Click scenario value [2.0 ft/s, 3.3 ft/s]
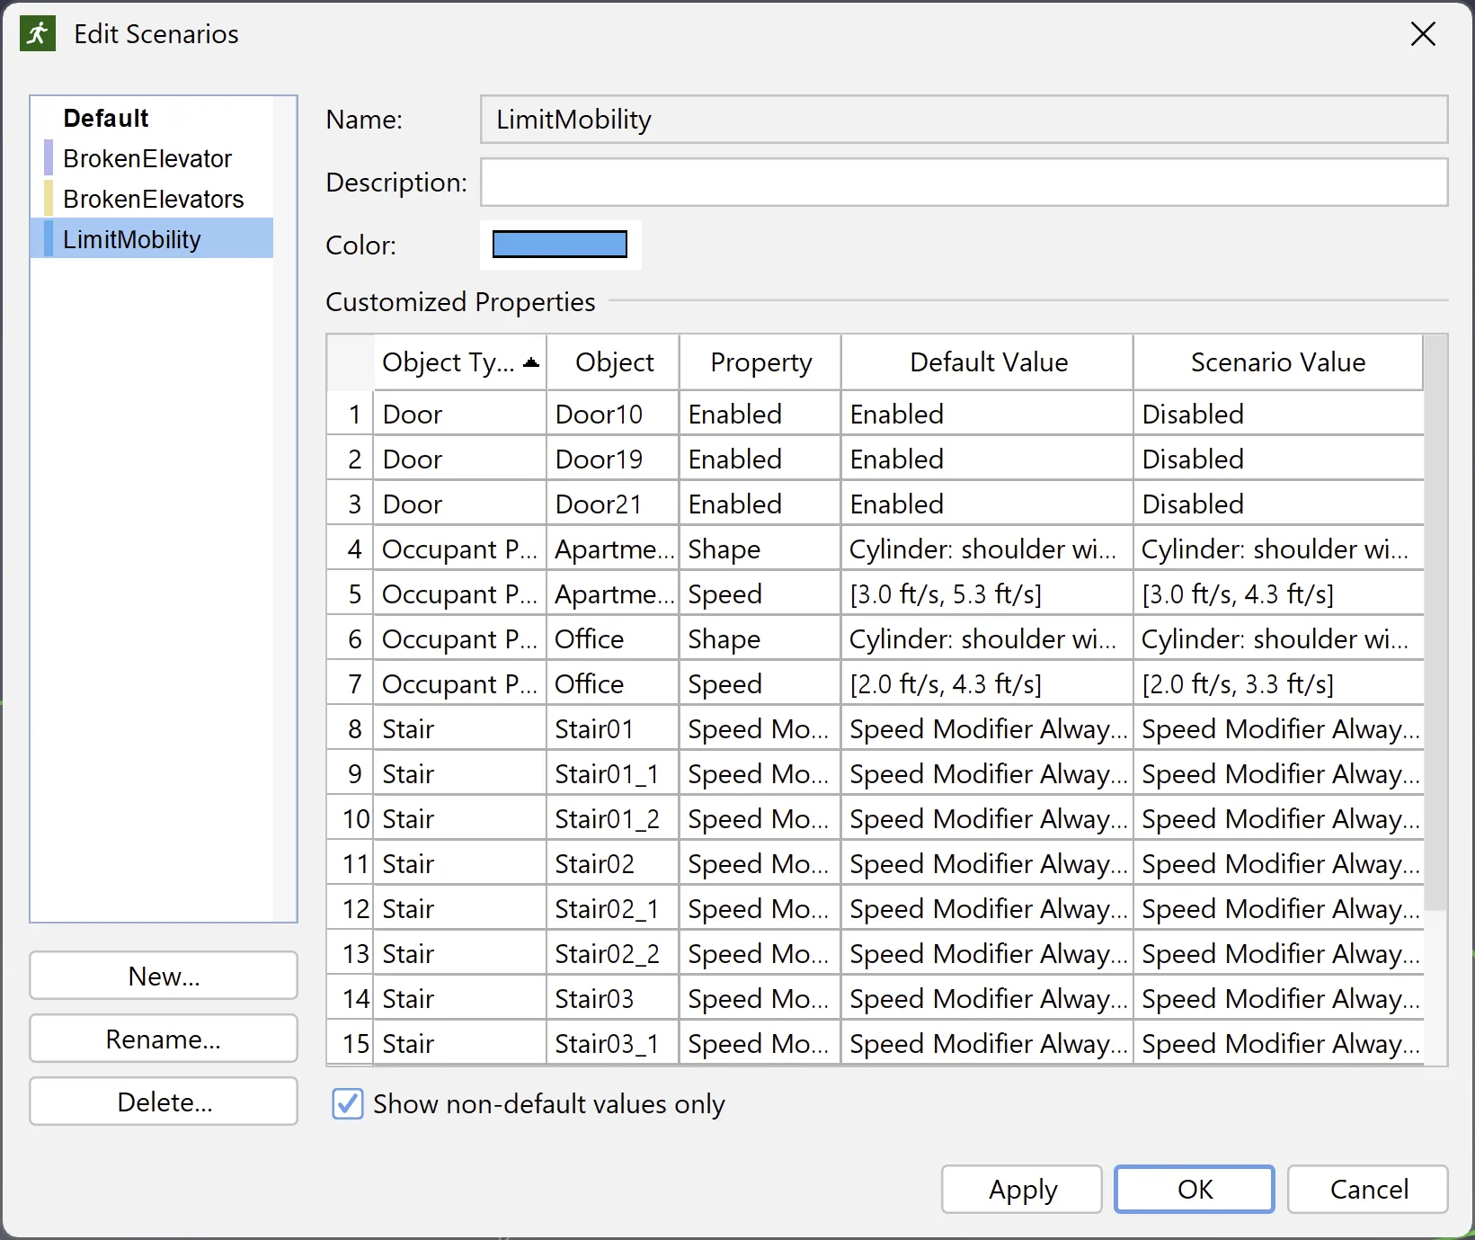The height and width of the screenshot is (1240, 1475). 1278,683
